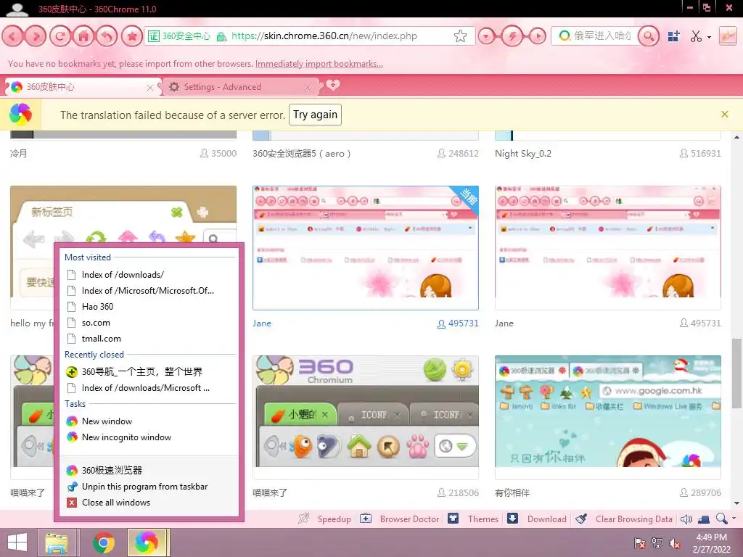
Task: Open tmall.com from jump list
Action: coord(149,339)
